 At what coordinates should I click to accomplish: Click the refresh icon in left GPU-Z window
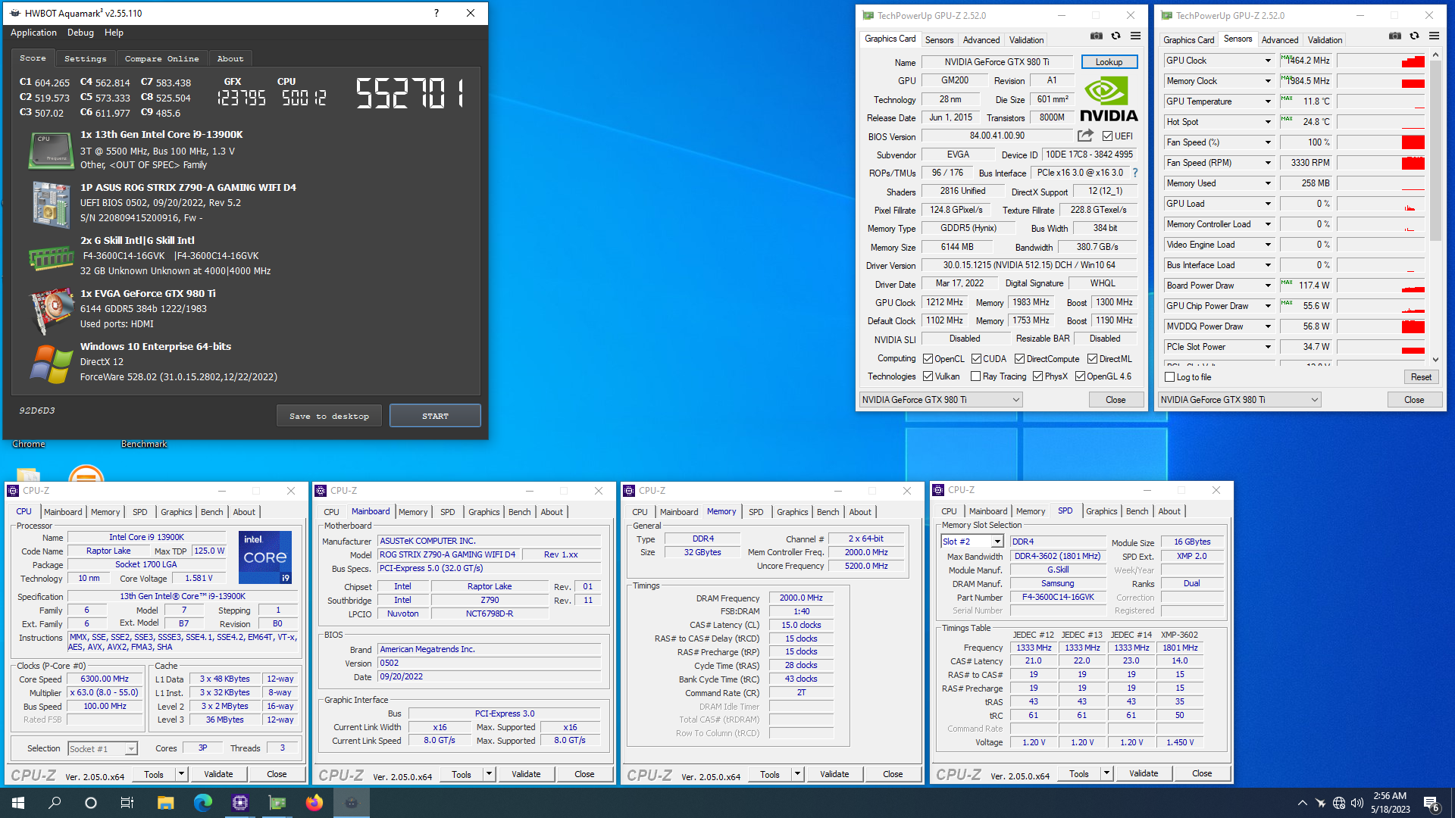1116,36
